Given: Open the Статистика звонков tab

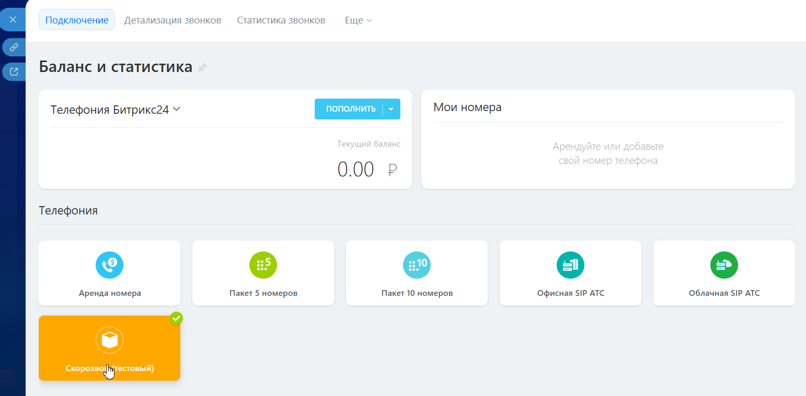Looking at the screenshot, I should pyautogui.click(x=281, y=20).
